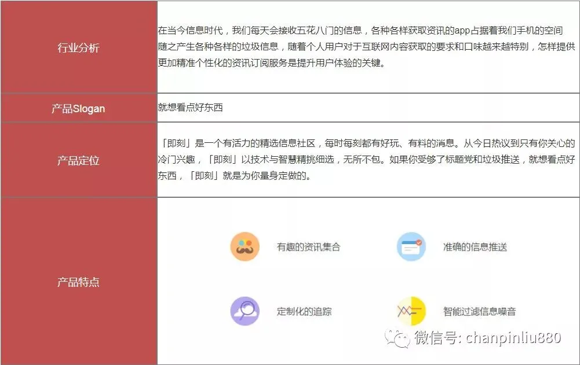Select the 产品特点 header cell
Screen dimensions: 580x365
click(79, 282)
